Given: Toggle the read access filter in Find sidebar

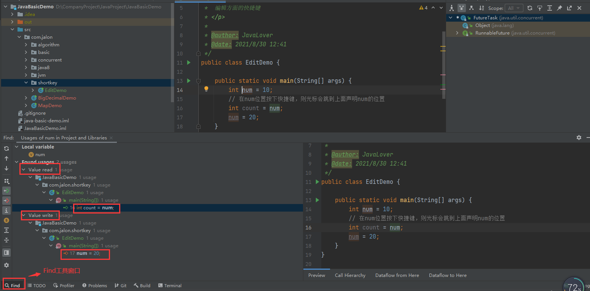Looking at the screenshot, I should (x=6, y=191).
